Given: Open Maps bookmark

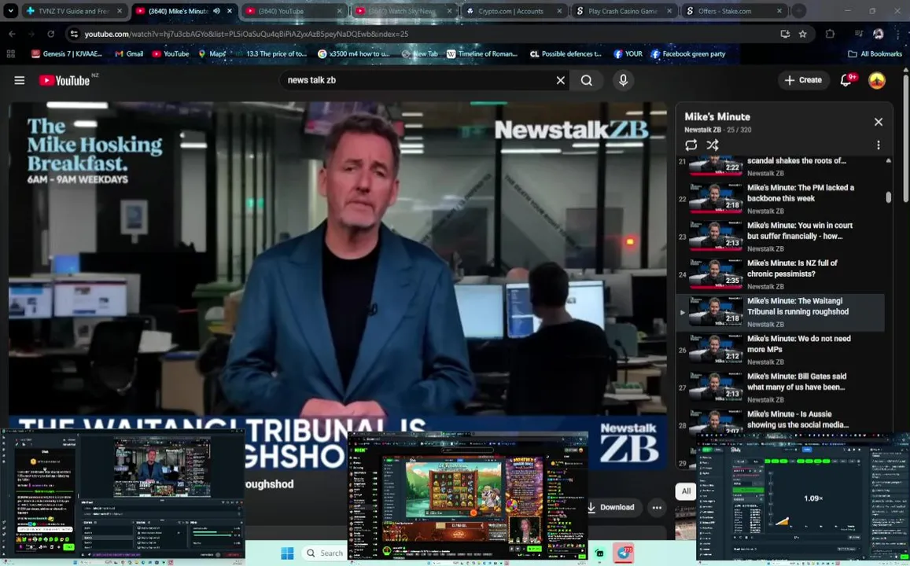Looking at the screenshot, I should [212, 54].
